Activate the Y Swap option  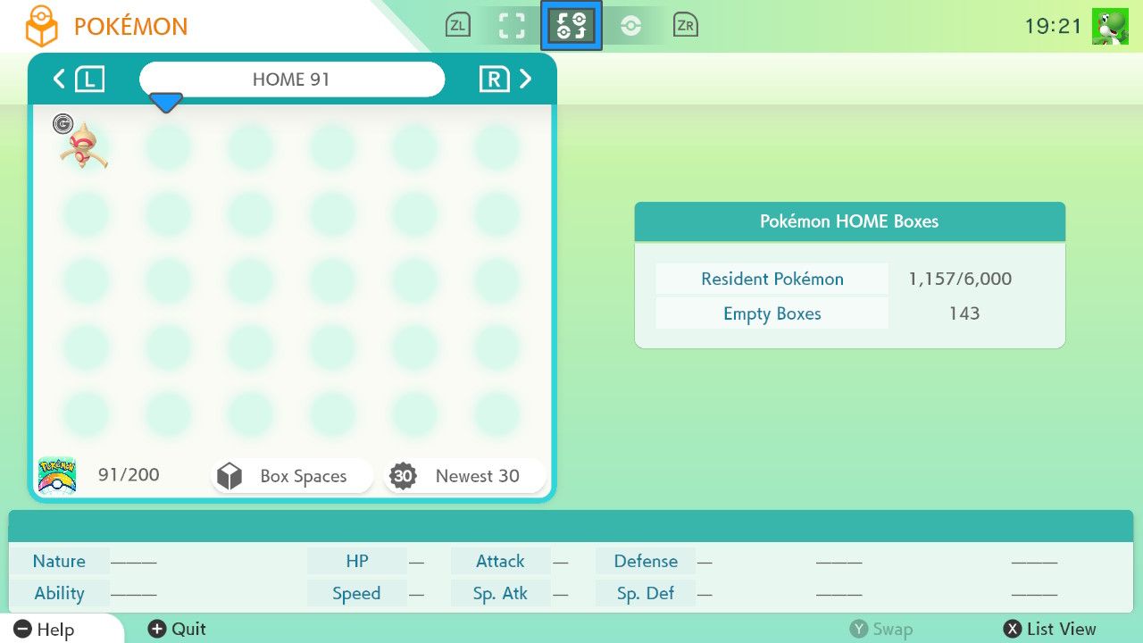pos(881,630)
